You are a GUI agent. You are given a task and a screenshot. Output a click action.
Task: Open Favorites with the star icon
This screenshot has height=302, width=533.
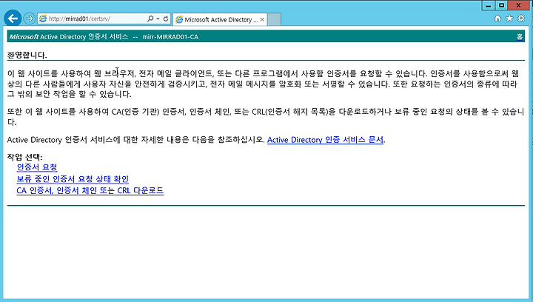(x=509, y=19)
